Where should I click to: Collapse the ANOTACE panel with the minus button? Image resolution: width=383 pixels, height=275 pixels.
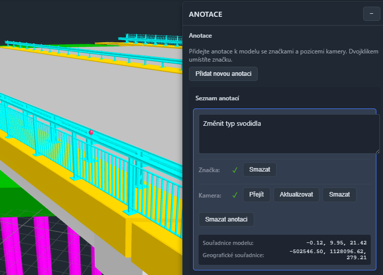click(371, 14)
